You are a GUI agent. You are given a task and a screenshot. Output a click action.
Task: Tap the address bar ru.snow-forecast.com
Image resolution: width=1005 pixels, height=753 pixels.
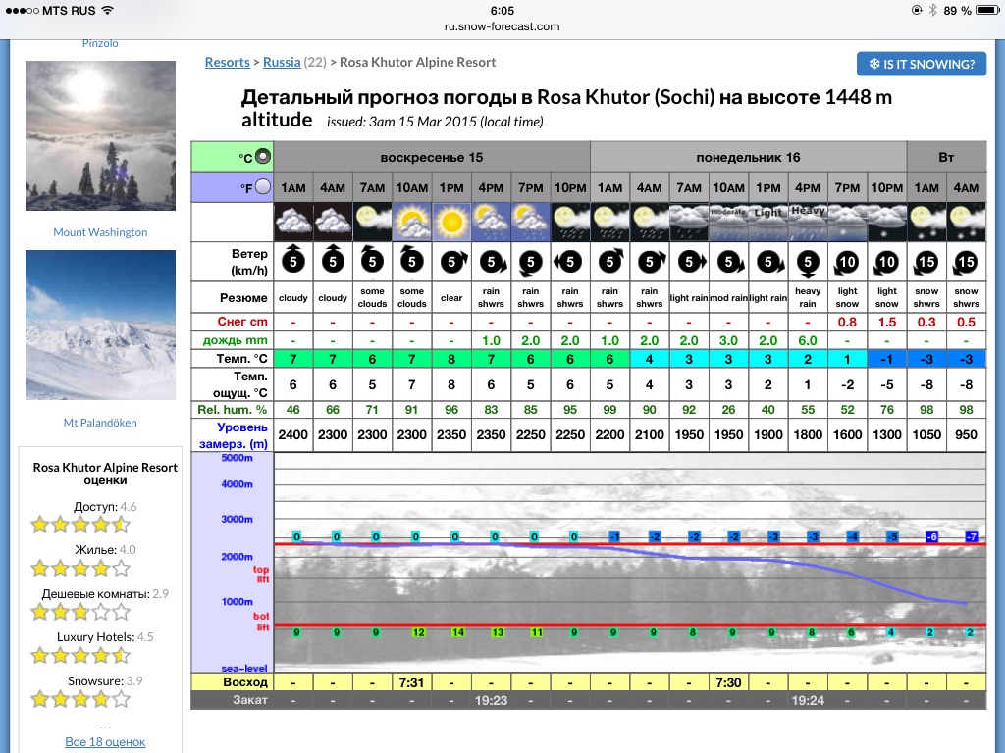(502, 26)
